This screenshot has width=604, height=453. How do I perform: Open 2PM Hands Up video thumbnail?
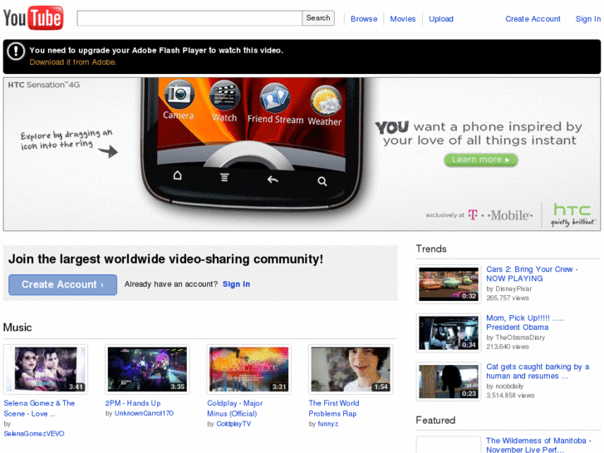pos(147,369)
